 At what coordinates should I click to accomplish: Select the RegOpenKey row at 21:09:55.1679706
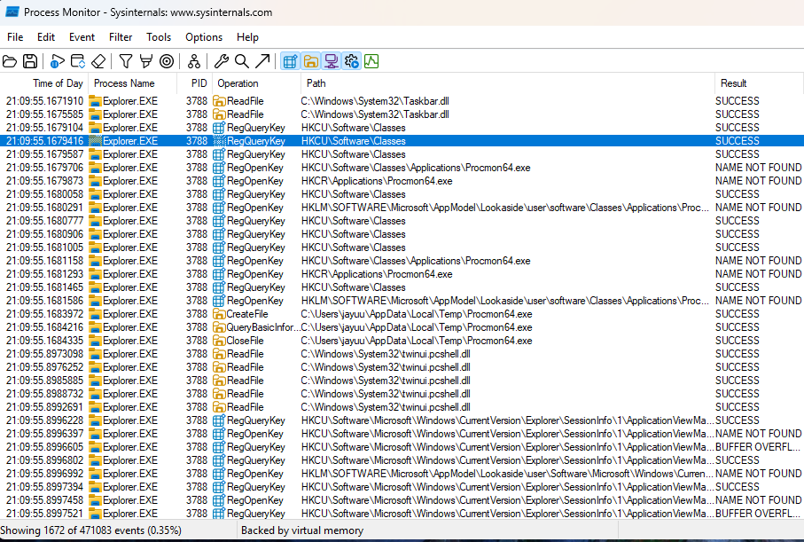tap(402, 168)
